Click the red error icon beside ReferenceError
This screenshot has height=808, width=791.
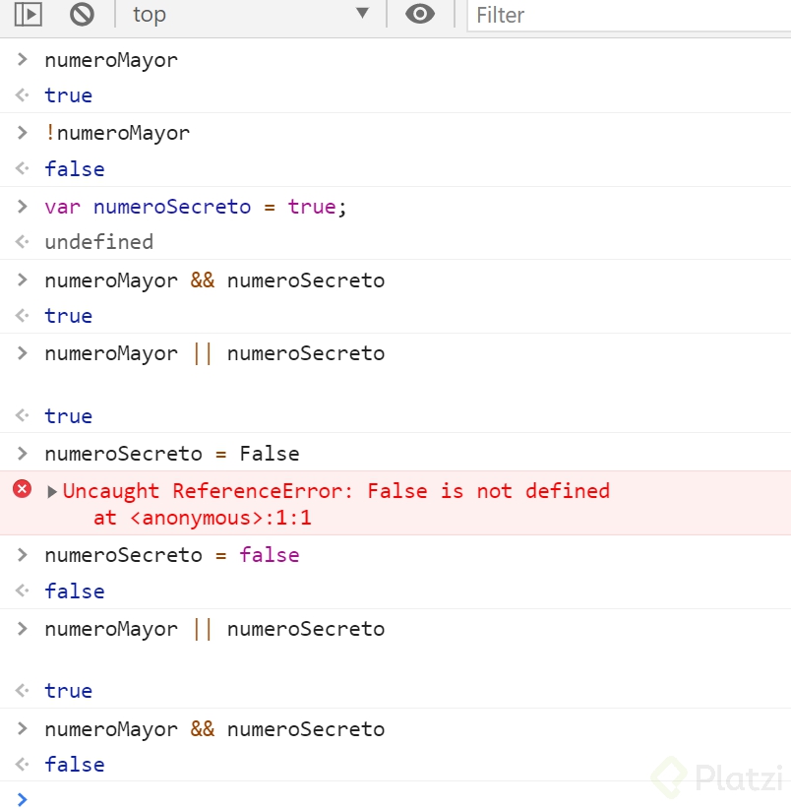(23, 488)
